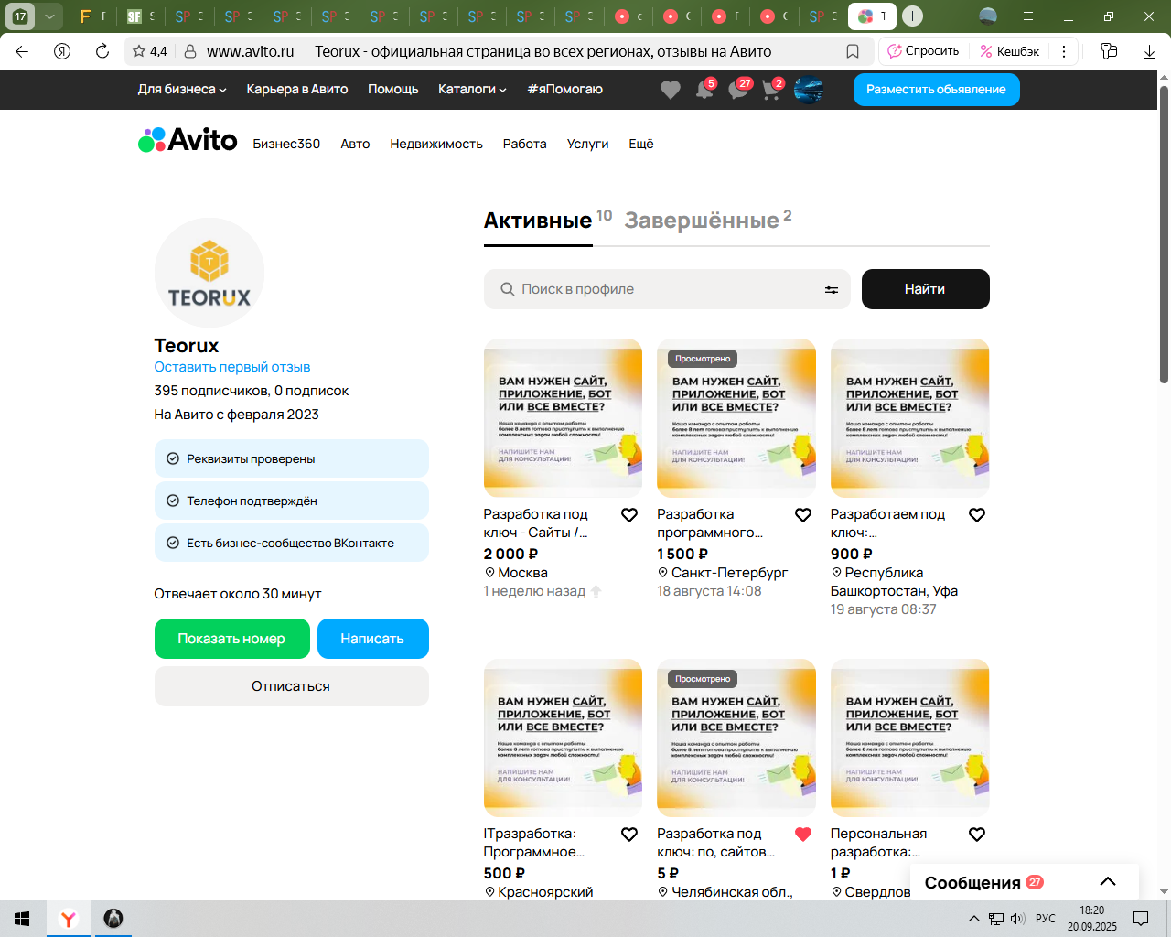Open the Windows notification center icon
Screen dimensions: 1171x937
click(x=1141, y=919)
